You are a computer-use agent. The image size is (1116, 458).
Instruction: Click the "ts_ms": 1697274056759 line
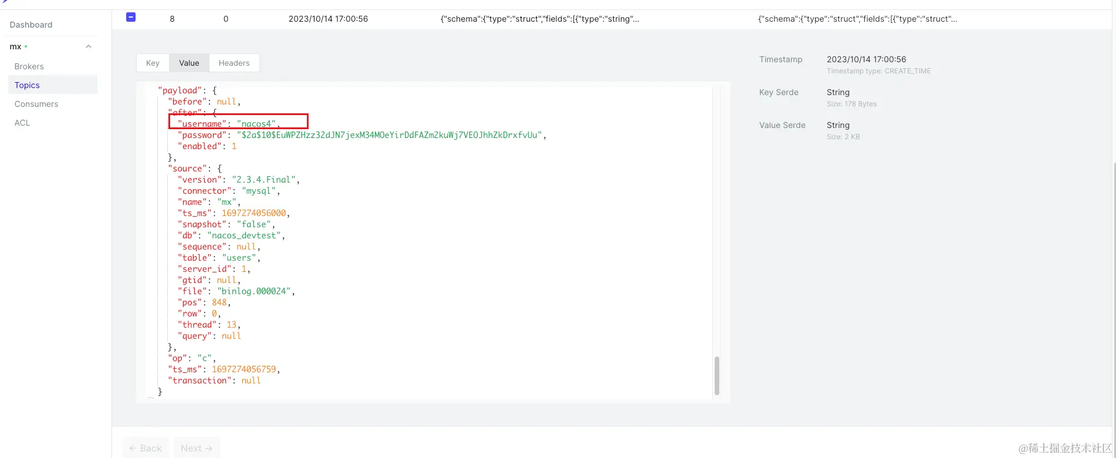(x=224, y=369)
